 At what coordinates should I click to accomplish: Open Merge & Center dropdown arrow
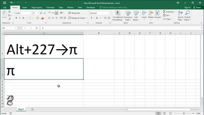coord(87,18)
